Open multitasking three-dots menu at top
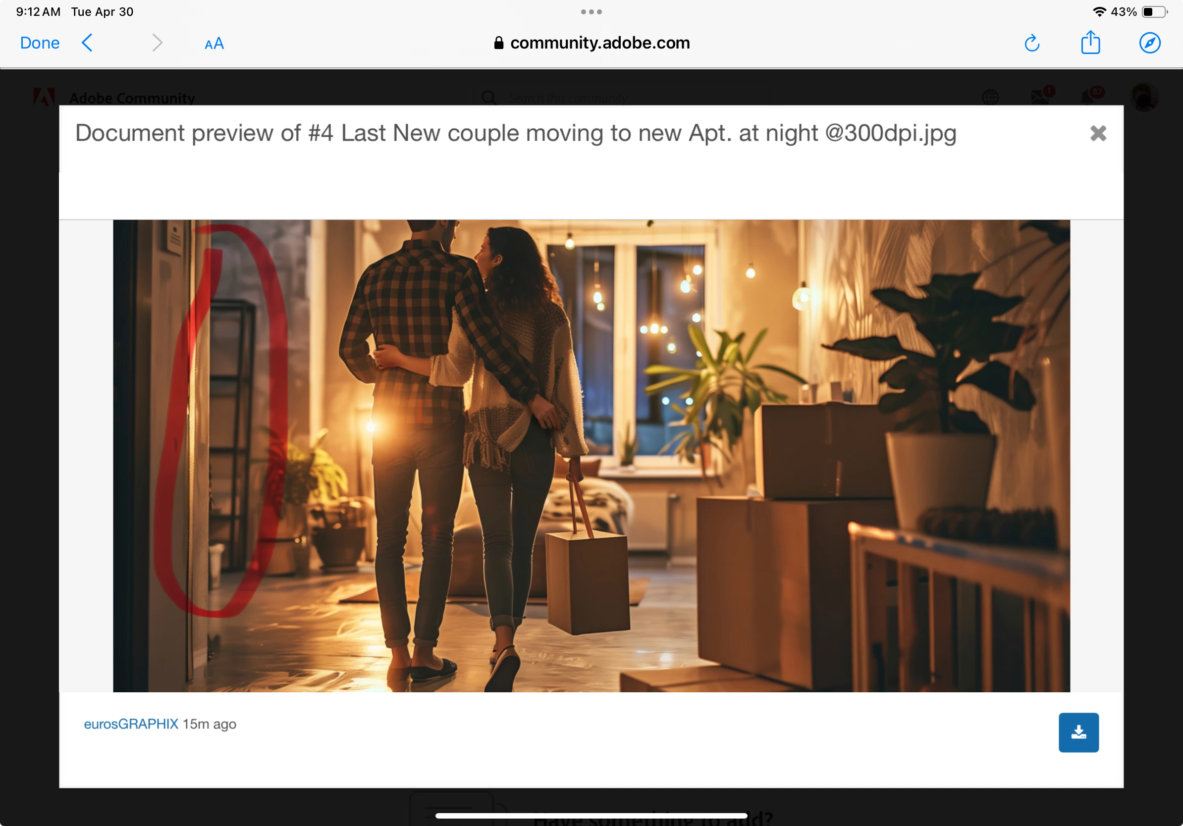Screen dimensions: 1183x826 click(x=591, y=12)
